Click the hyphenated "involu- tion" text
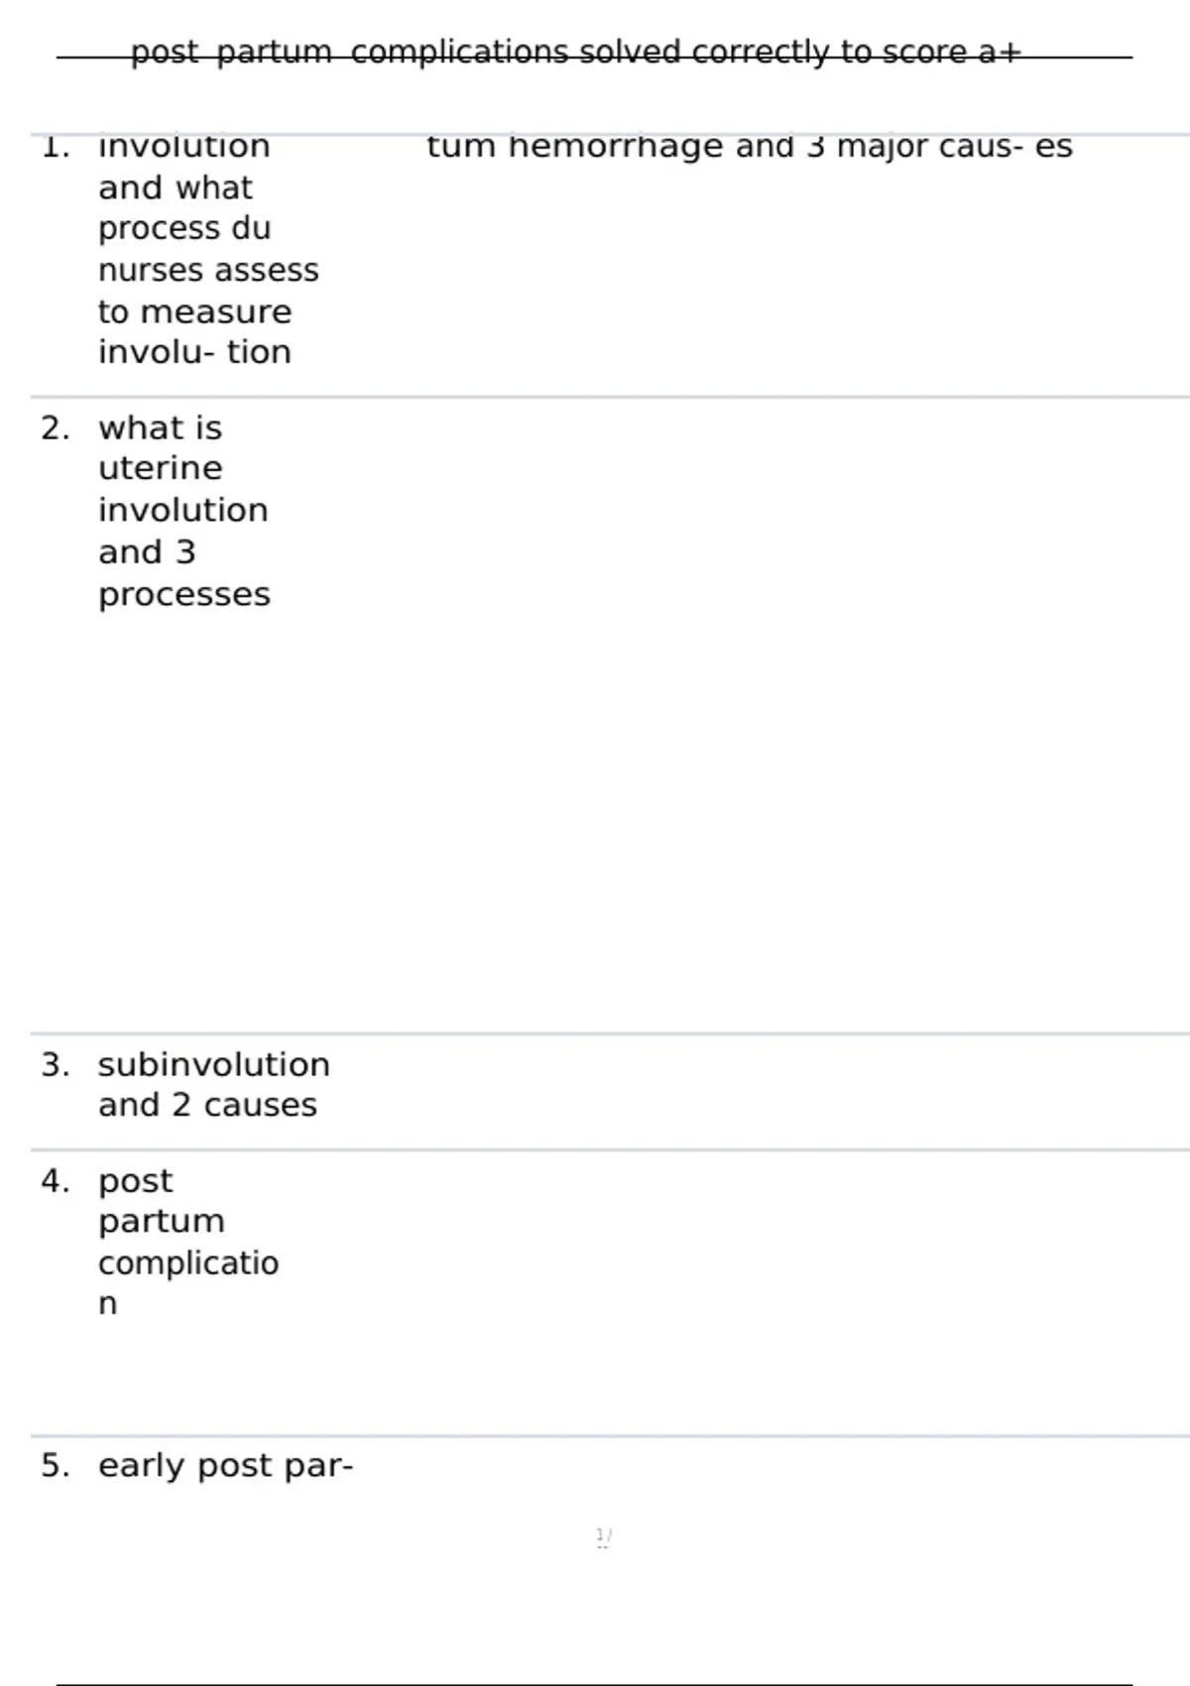1190x1686 pixels. pos(194,352)
